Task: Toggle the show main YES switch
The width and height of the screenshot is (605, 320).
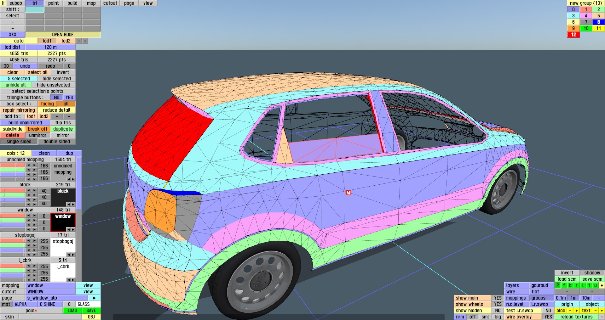Action: coord(498,298)
